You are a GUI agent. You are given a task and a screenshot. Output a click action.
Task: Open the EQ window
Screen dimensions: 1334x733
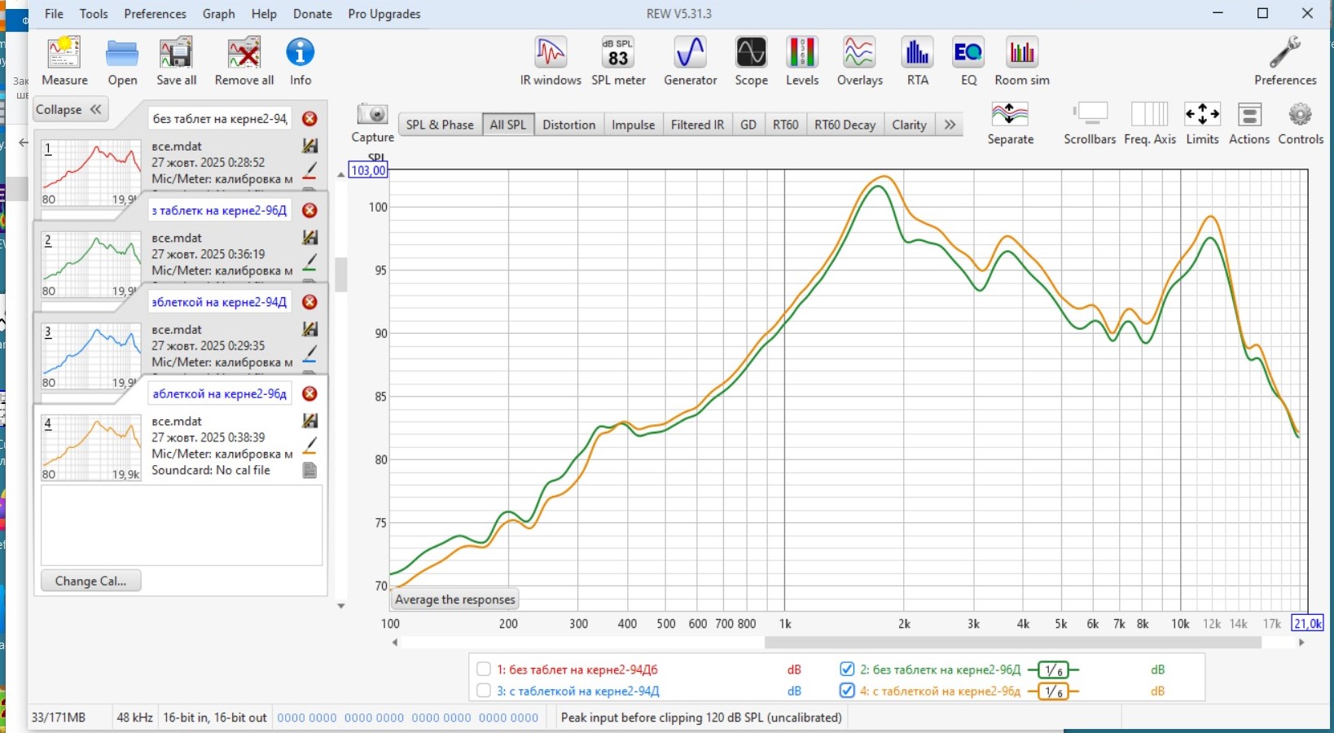coord(968,61)
